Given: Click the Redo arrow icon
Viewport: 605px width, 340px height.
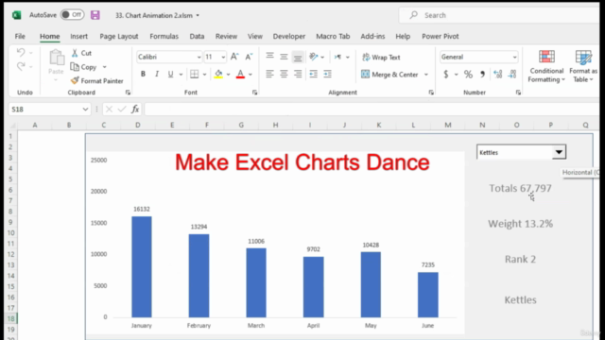Looking at the screenshot, I should tap(21, 66).
